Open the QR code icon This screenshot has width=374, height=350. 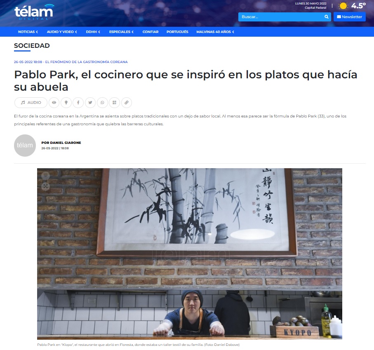point(115,103)
